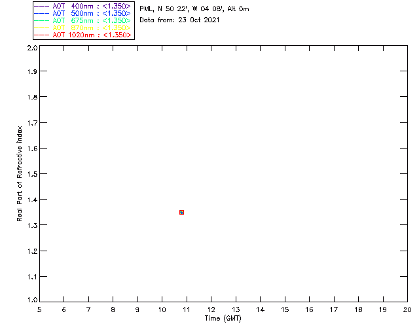
Task: Click the 1.5 y-axis tick label
Action: [32, 174]
